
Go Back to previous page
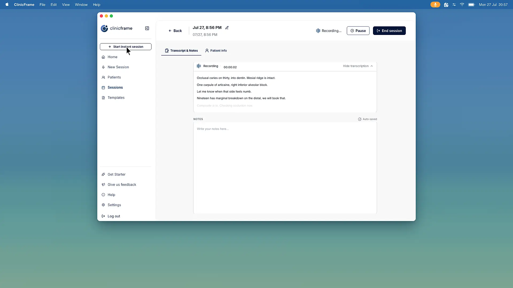click(x=175, y=31)
